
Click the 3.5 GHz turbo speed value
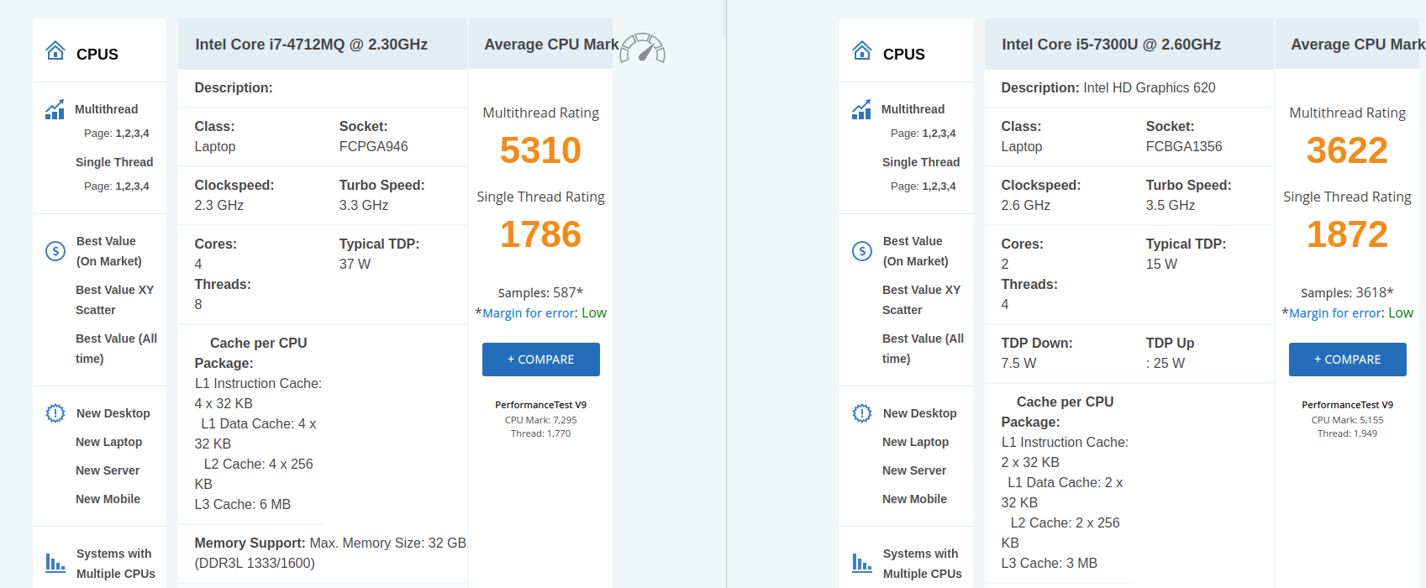pyautogui.click(x=1171, y=205)
